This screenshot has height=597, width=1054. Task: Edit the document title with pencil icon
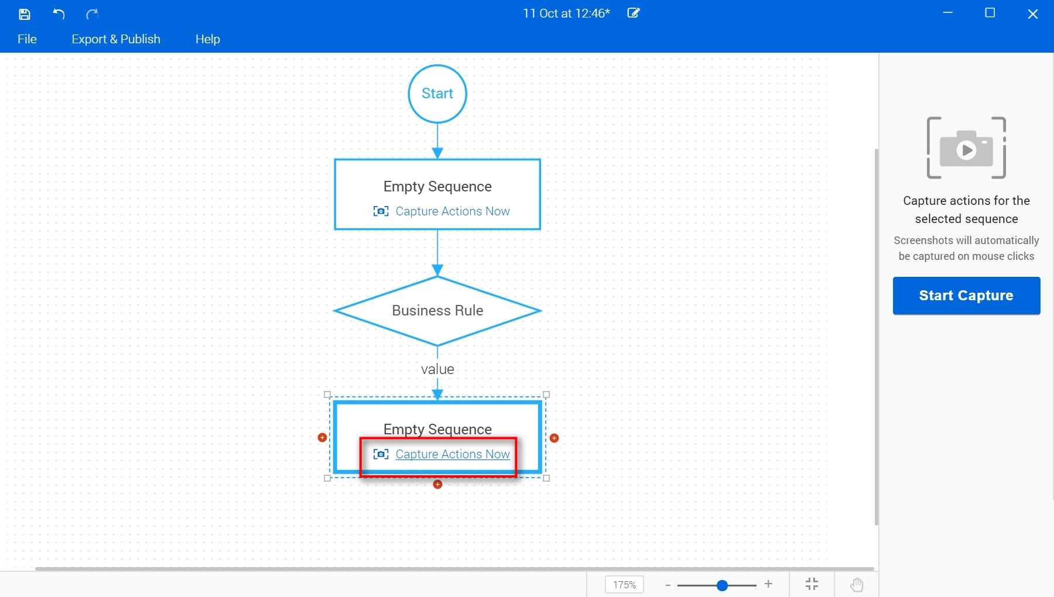(x=634, y=13)
